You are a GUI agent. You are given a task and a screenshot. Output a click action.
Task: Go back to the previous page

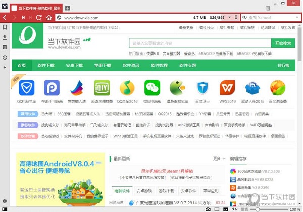click(x=5, y=18)
